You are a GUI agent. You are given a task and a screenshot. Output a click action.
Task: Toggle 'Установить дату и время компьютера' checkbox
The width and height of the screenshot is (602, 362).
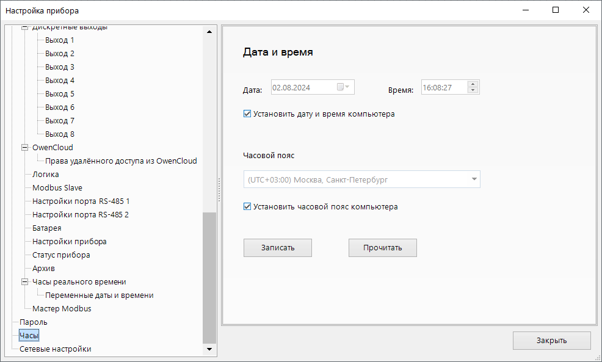247,114
